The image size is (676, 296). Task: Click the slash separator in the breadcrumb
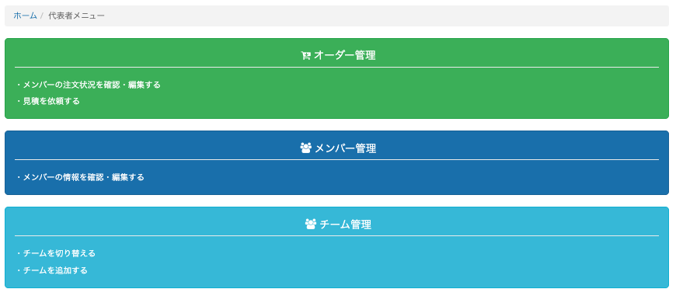(x=42, y=16)
